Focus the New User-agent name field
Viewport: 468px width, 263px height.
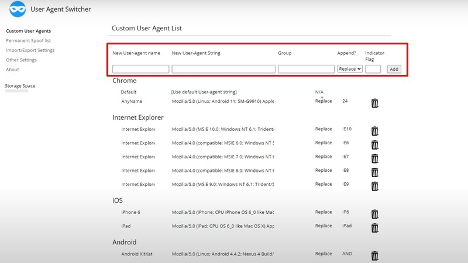(140, 69)
